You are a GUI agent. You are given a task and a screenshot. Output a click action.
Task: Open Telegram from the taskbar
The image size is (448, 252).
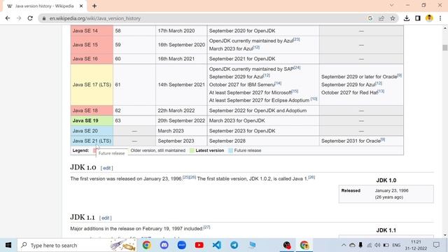pyautogui.click(x=234, y=245)
